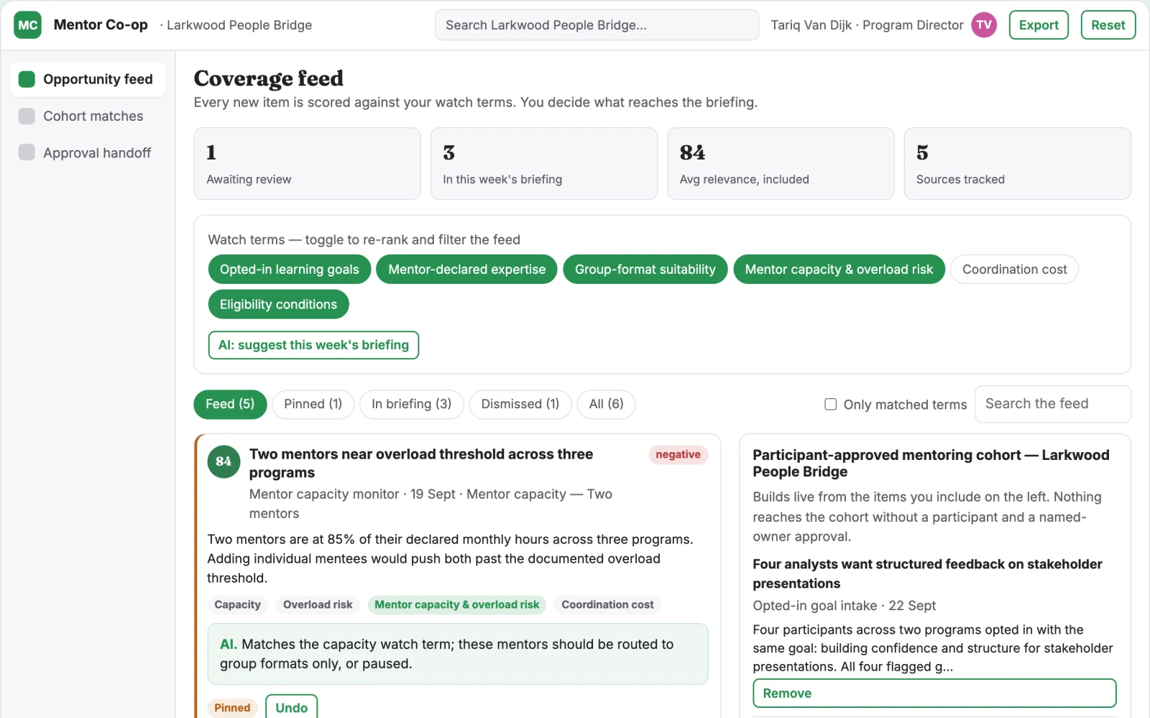1150x718 pixels.
Task: Click the Export button
Action: (1039, 25)
